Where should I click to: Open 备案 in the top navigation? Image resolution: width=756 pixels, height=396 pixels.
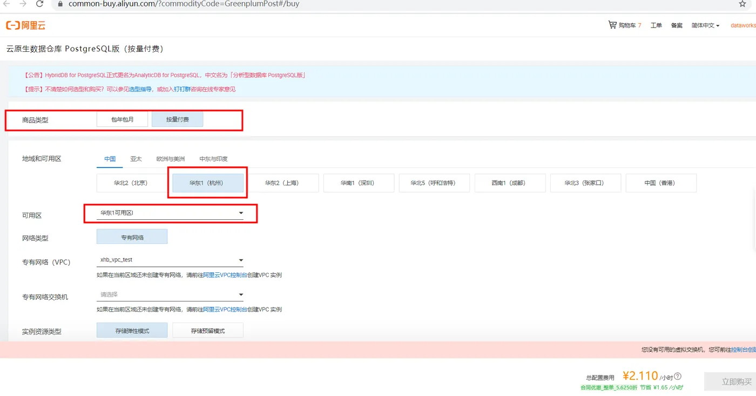tap(677, 25)
